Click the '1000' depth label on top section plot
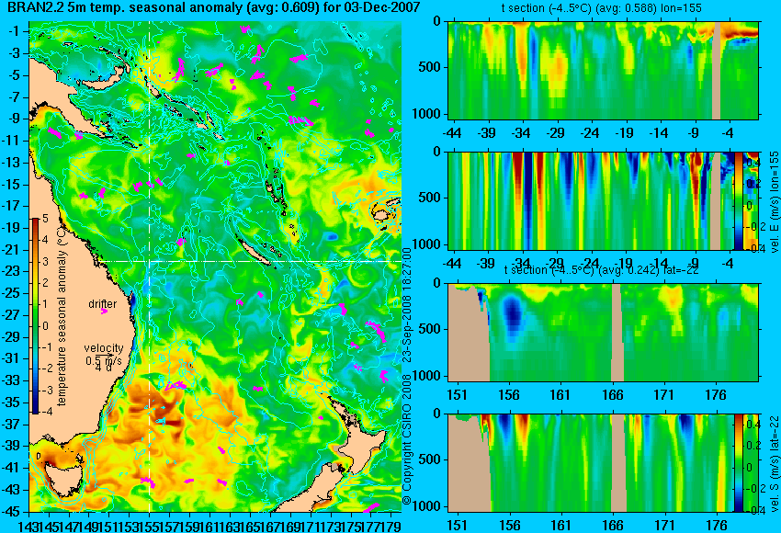This screenshot has height=533, width=781. pos(427,114)
